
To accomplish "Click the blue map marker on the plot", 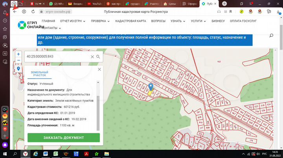I will pyautogui.click(x=151, y=87).
